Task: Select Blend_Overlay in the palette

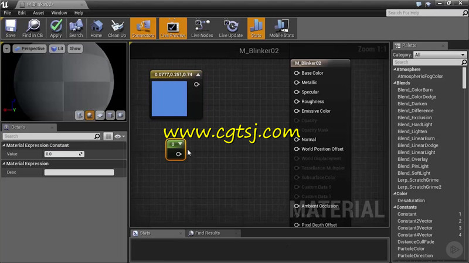Action: click(x=413, y=159)
